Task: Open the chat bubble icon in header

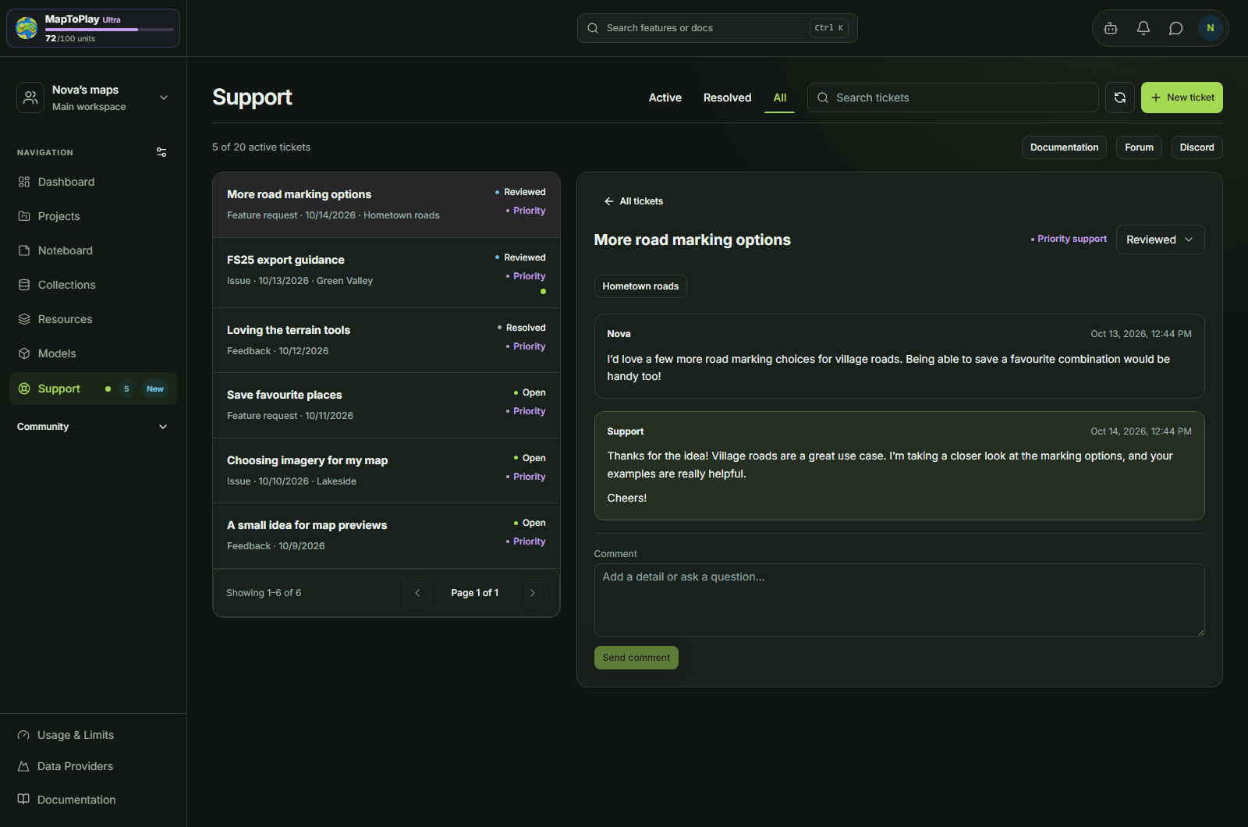Action: point(1176,28)
